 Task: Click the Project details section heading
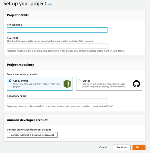pos(18,15)
